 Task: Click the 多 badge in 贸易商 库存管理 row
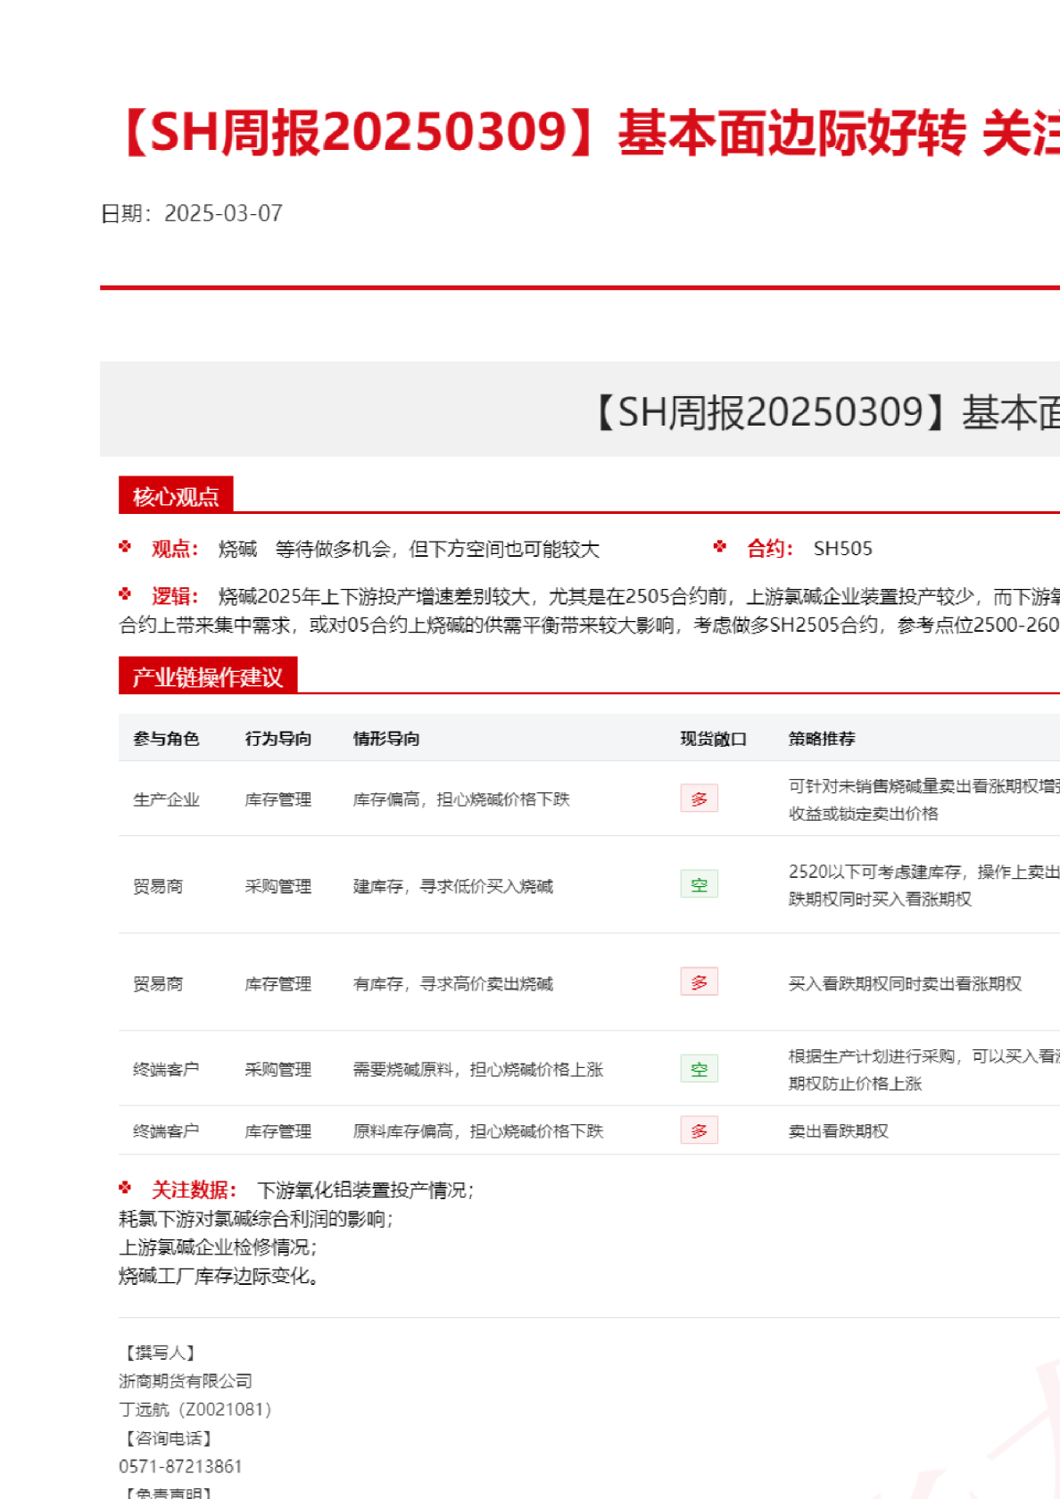(699, 982)
